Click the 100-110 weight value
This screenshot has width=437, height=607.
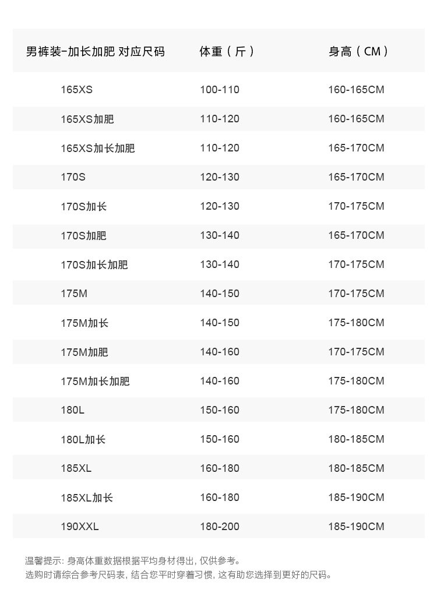tap(220, 90)
